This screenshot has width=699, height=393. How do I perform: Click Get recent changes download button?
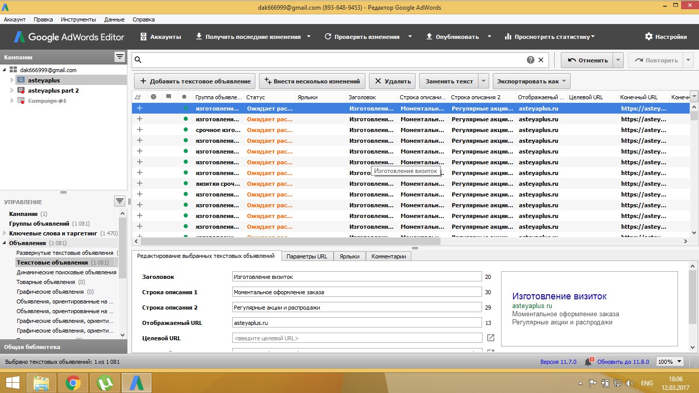pyautogui.click(x=248, y=37)
